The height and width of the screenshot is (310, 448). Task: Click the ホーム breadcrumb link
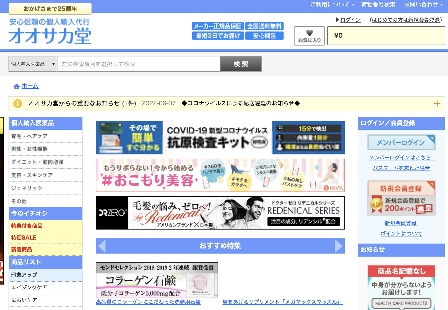[x=30, y=86]
